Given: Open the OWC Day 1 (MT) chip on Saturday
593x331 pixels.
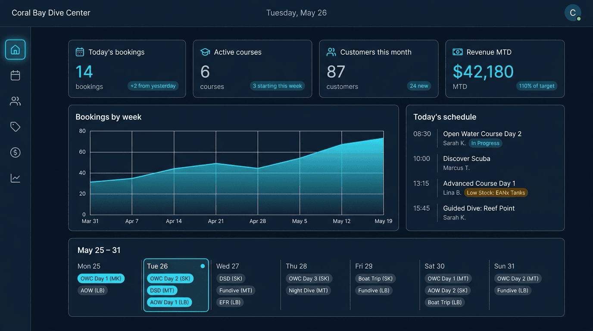Looking at the screenshot, I should tap(448, 278).
